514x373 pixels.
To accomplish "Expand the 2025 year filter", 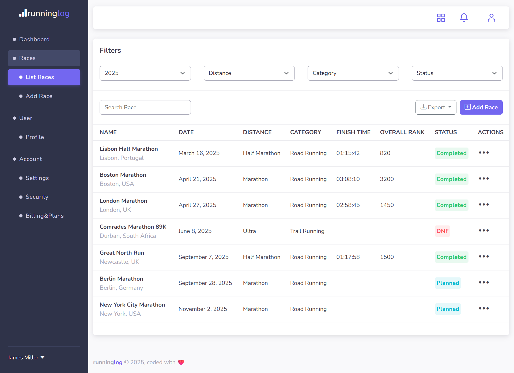I will point(145,73).
